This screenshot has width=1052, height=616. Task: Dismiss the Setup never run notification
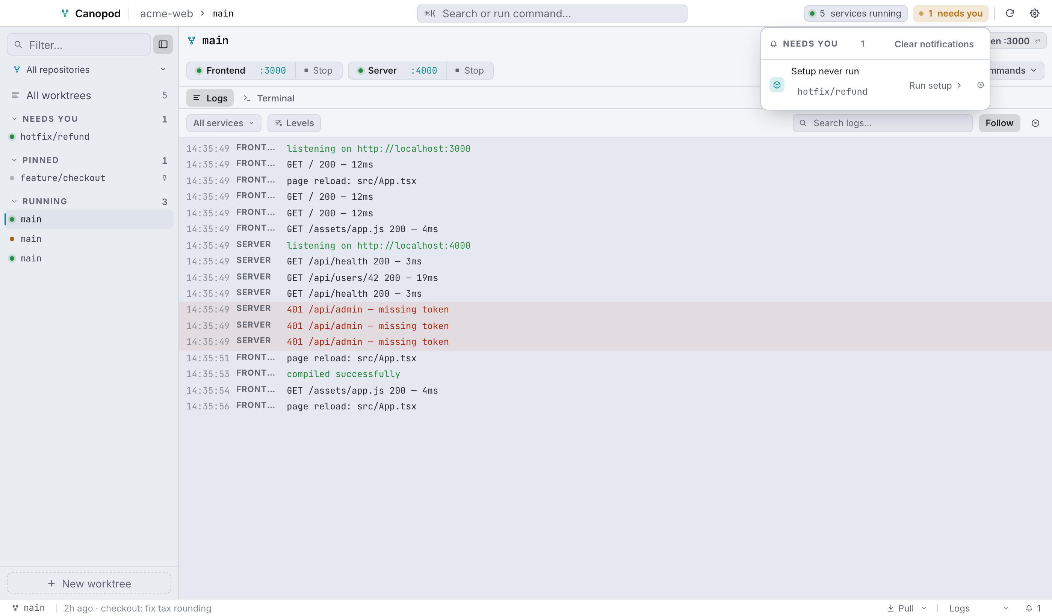pyautogui.click(x=981, y=85)
